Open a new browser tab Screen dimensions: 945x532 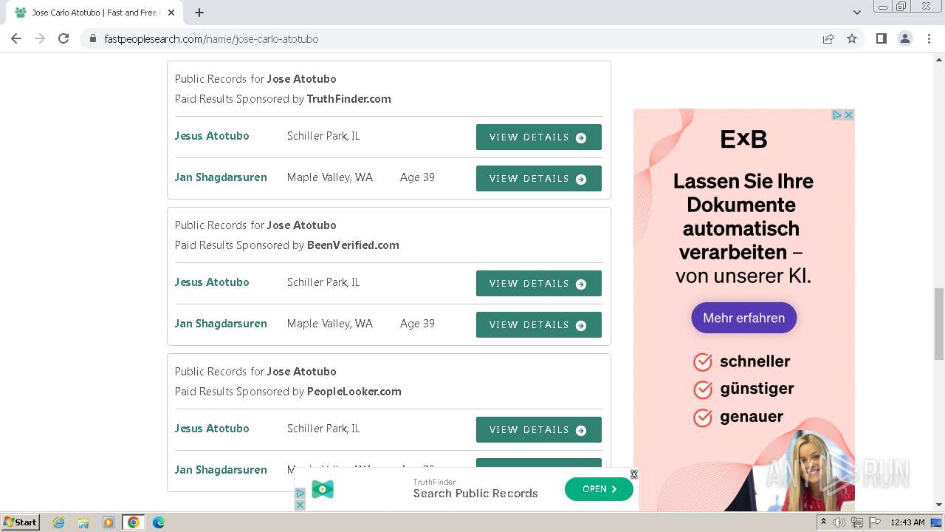tap(199, 13)
